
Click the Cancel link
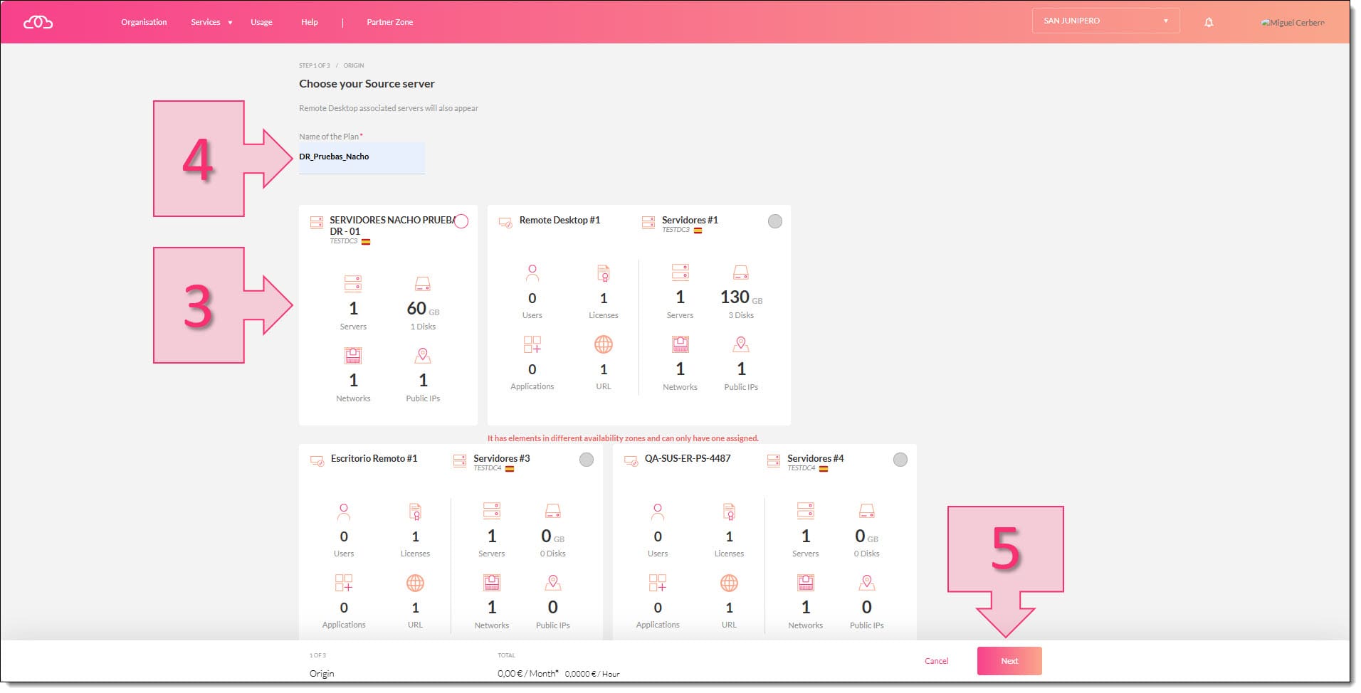937,661
